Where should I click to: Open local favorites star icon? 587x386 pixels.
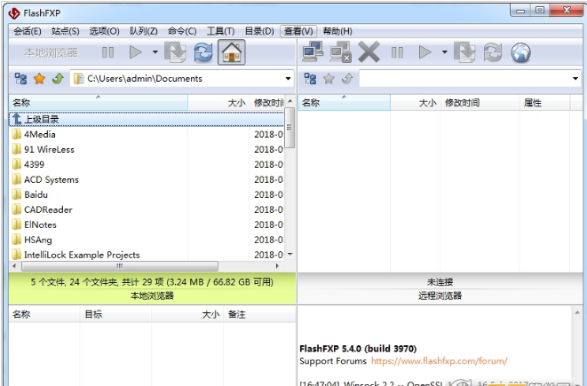coord(39,79)
